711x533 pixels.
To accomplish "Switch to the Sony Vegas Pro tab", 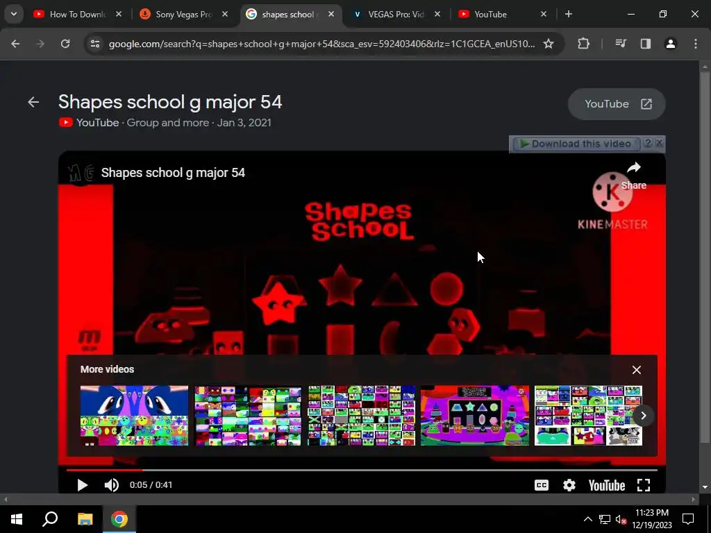I will (183, 15).
